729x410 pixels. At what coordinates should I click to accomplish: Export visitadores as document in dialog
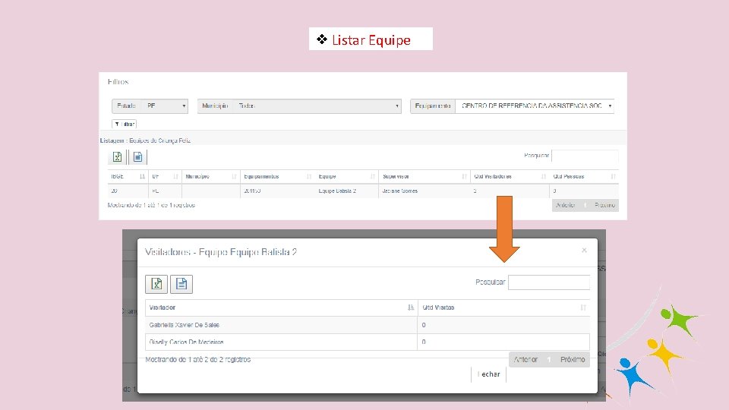[181, 284]
